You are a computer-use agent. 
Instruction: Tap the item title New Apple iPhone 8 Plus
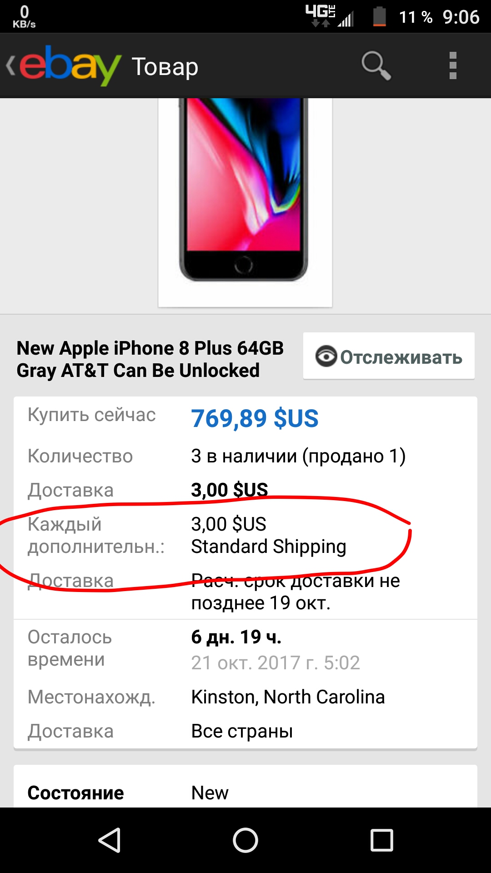(x=150, y=359)
